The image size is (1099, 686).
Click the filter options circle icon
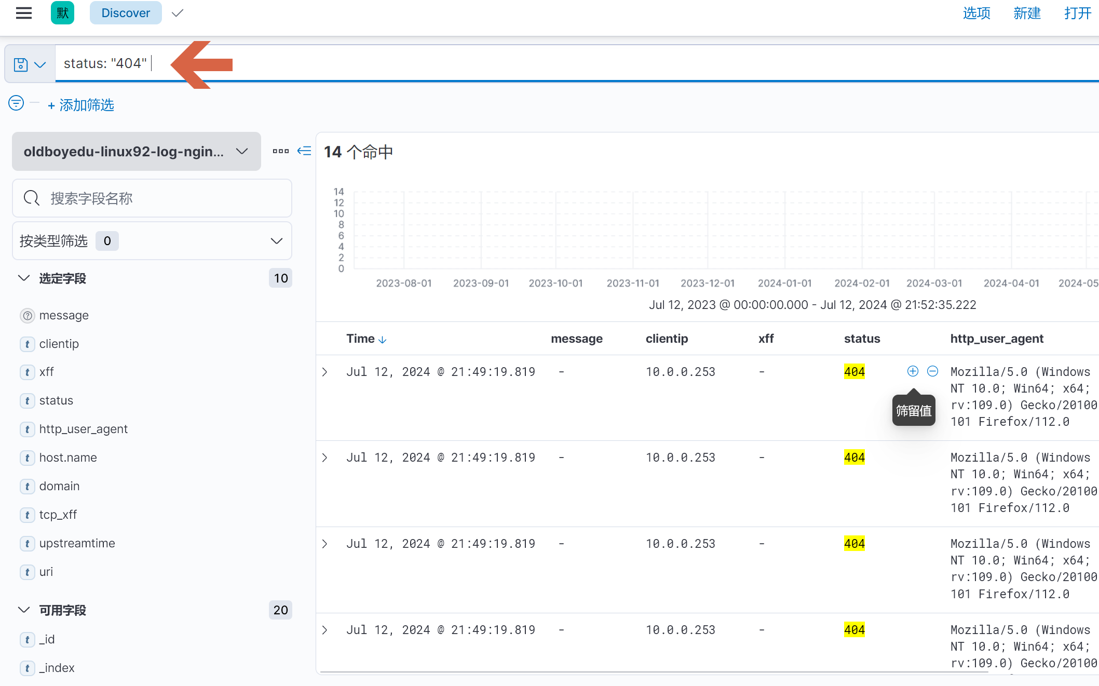(x=16, y=103)
